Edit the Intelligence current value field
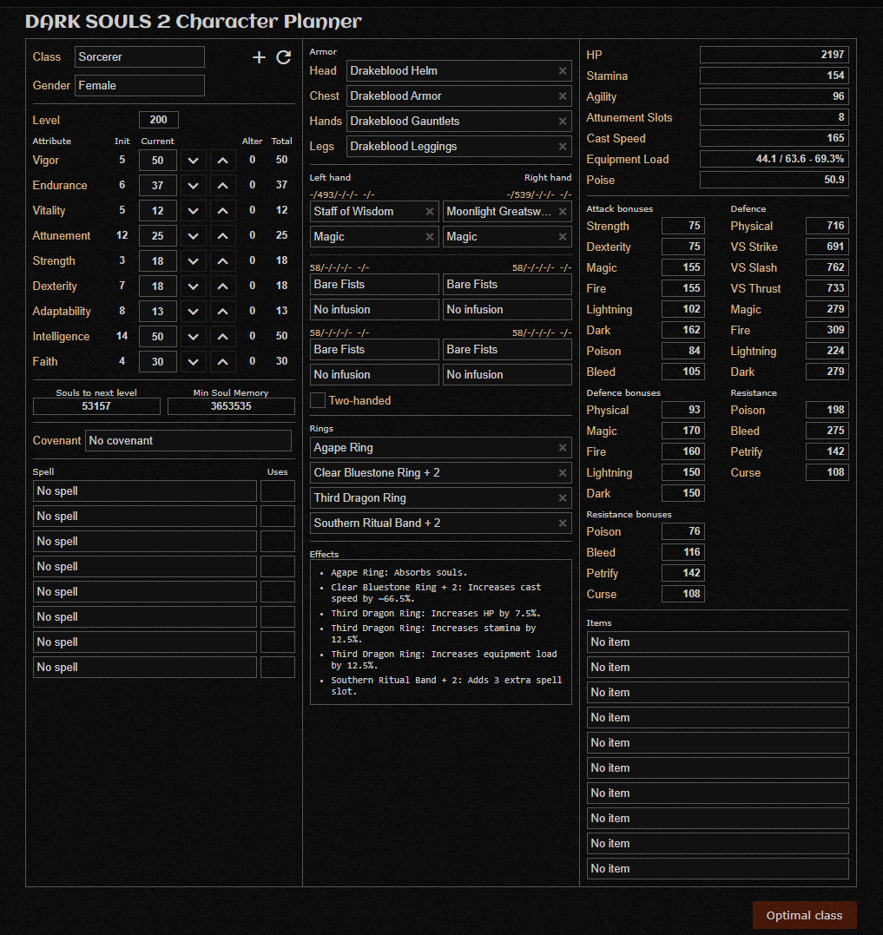This screenshot has width=883, height=935. coord(157,336)
